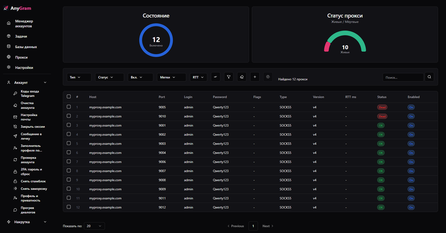The height and width of the screenshot is (233, 446).
Task: Open the RTT filter dropdown
Action: (199, 77)
